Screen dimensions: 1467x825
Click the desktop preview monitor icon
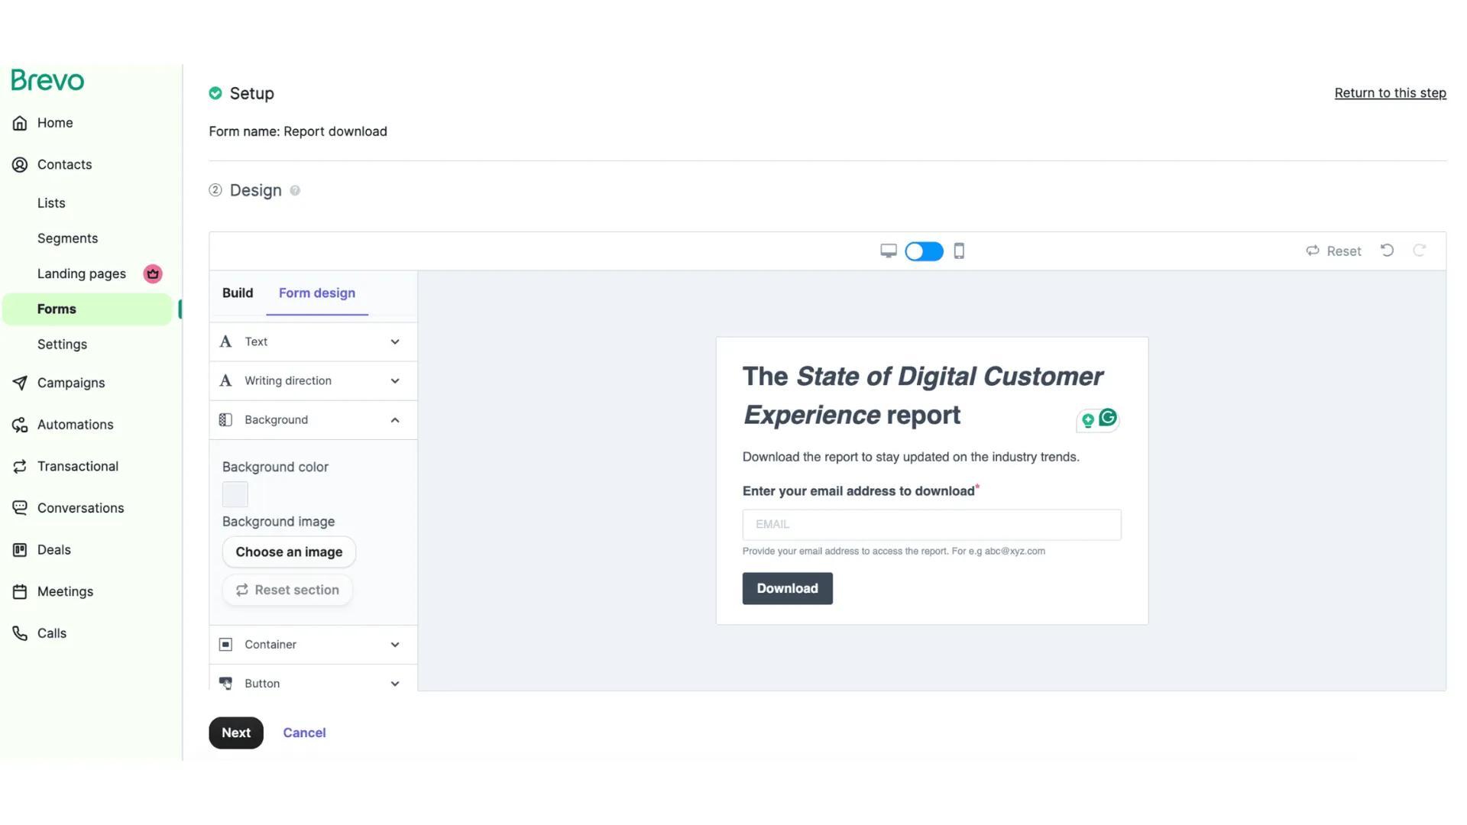tap(888, 251)
